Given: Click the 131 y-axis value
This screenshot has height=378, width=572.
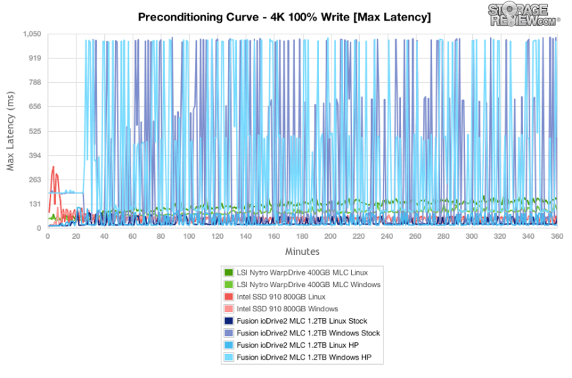Looking at the screenshot, I should tap(35, 204).
